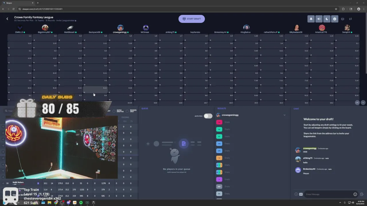Bookmark the page with the star icon
The image size is (367, 206).
click(336, 9)
